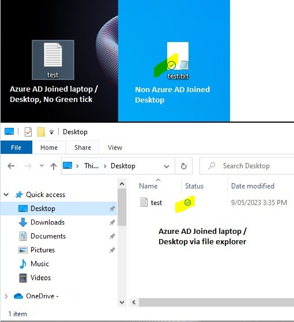Collapse the Quick access tree node
Viewport: 294px width, 322px height.
click(6, 194)
